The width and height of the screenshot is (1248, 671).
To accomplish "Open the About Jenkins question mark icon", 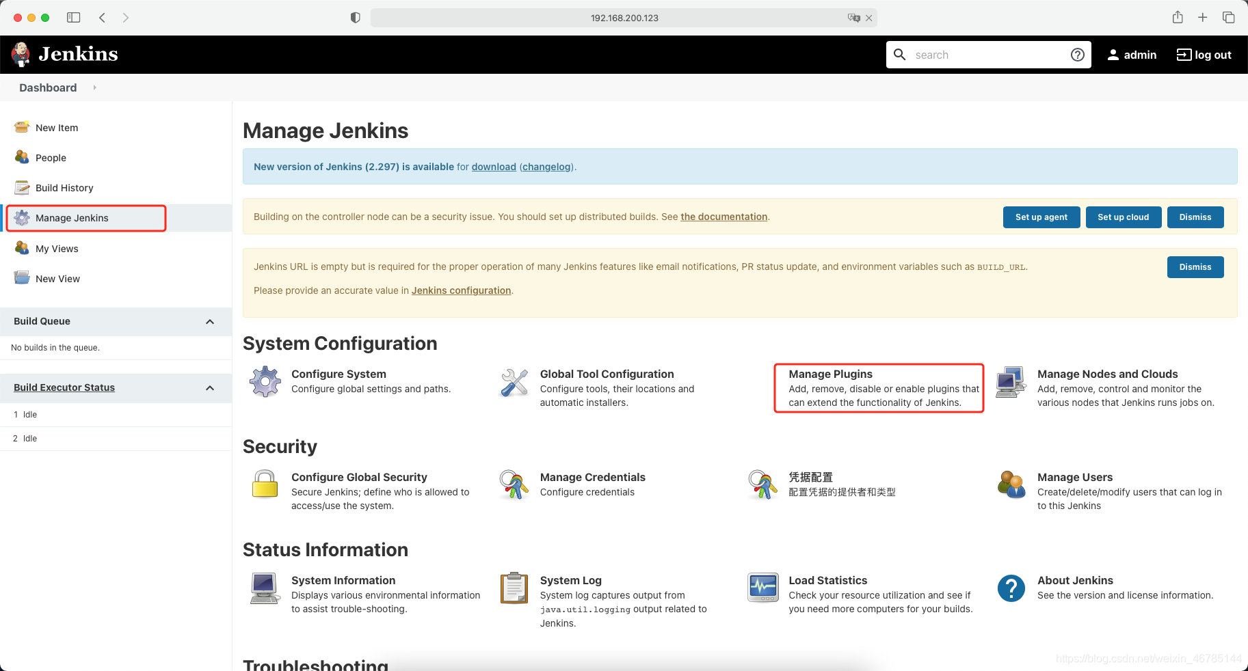I will click(1011, 588).
